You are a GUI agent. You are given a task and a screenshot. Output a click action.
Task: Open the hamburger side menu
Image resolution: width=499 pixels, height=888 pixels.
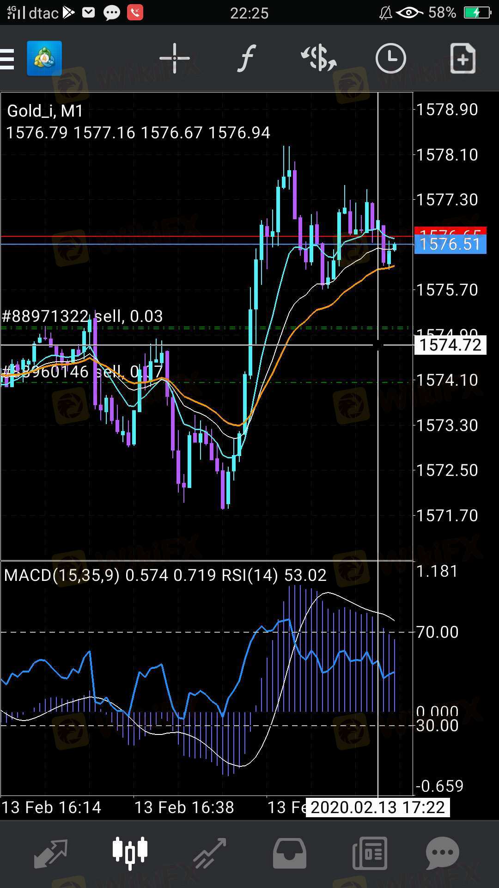pyautogui.click(x=7, y=59)
